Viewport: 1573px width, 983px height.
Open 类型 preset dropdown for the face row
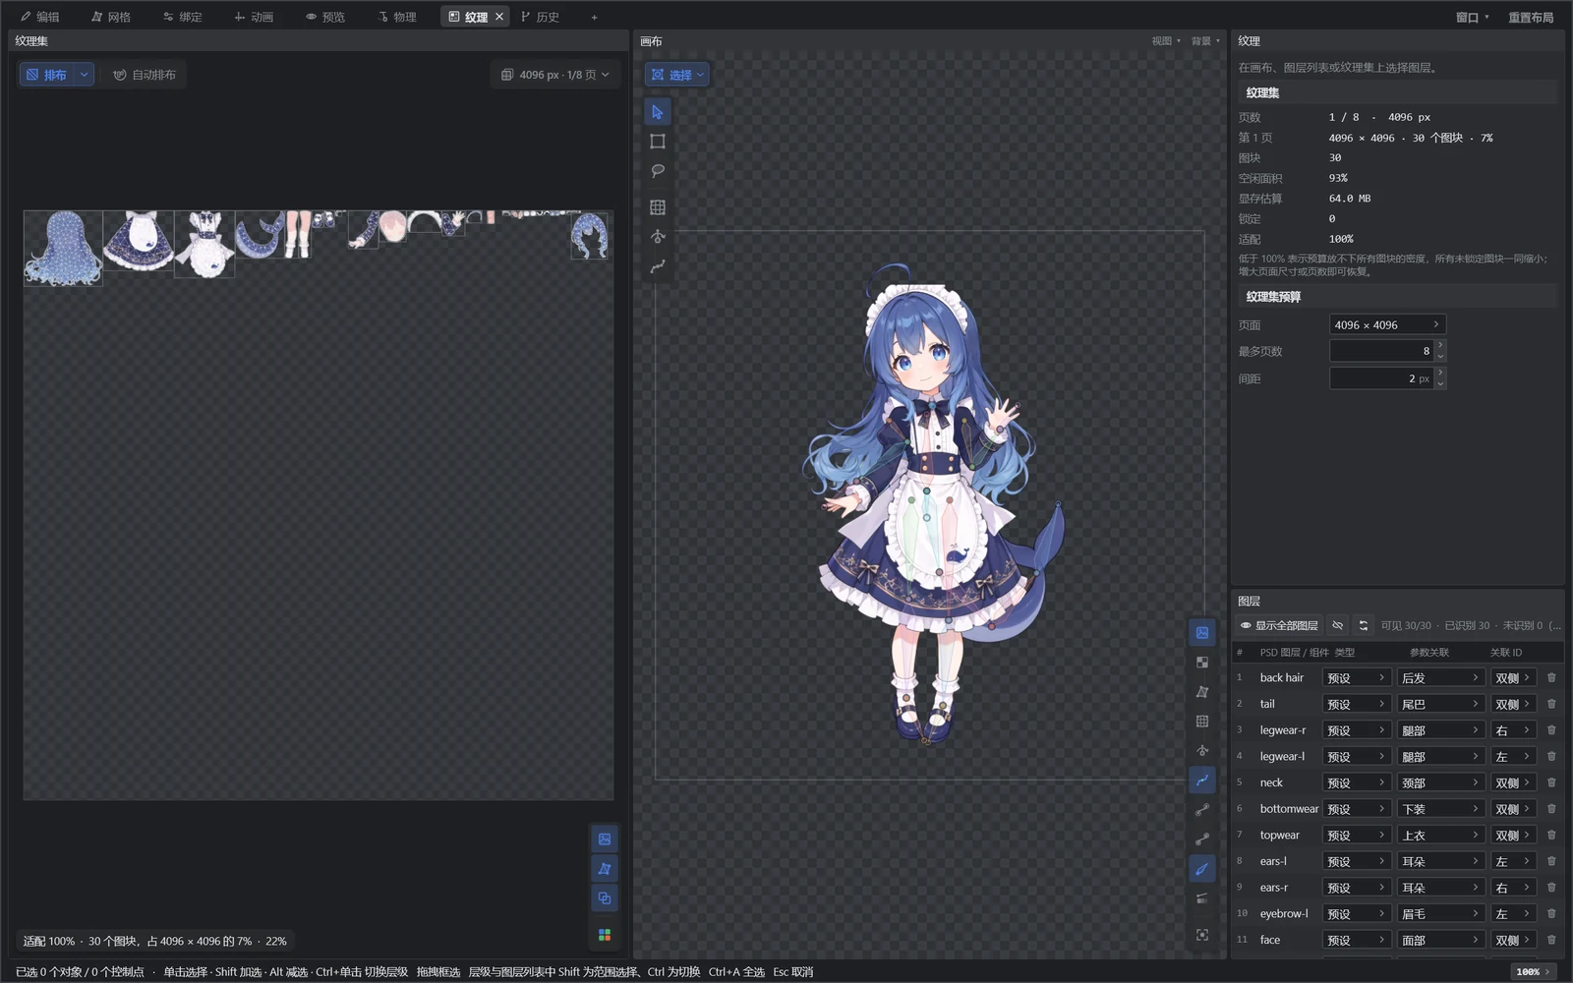tap(1356, 940)
